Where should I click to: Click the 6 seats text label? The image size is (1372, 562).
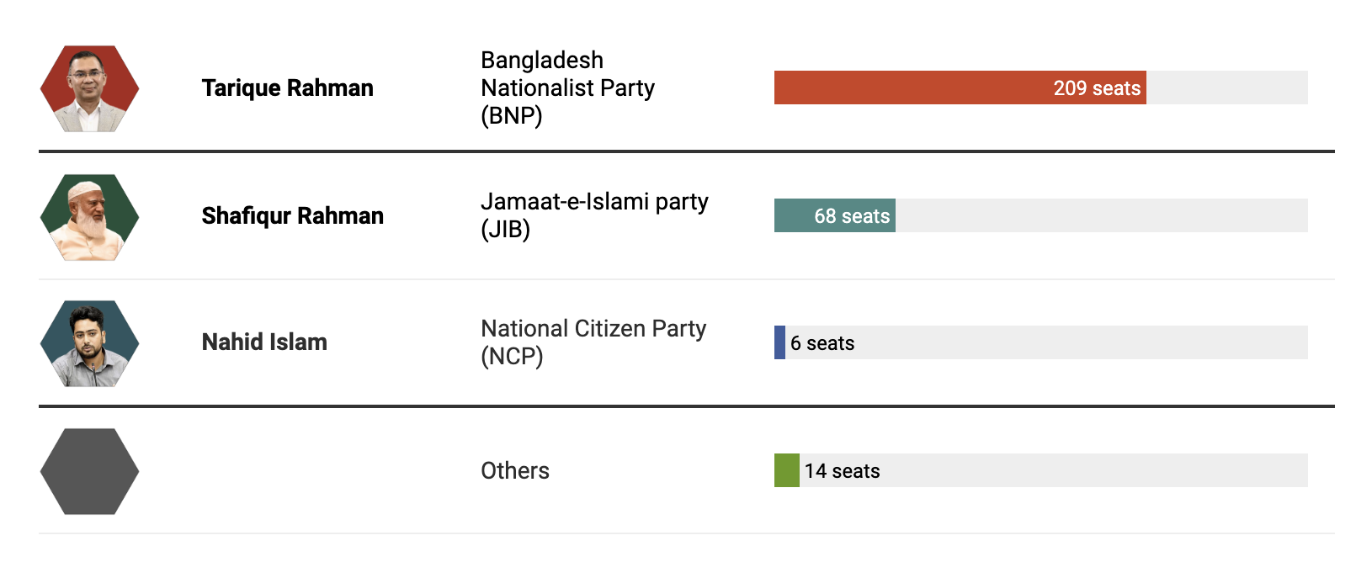pyautogui.click(x=822, y=343)
